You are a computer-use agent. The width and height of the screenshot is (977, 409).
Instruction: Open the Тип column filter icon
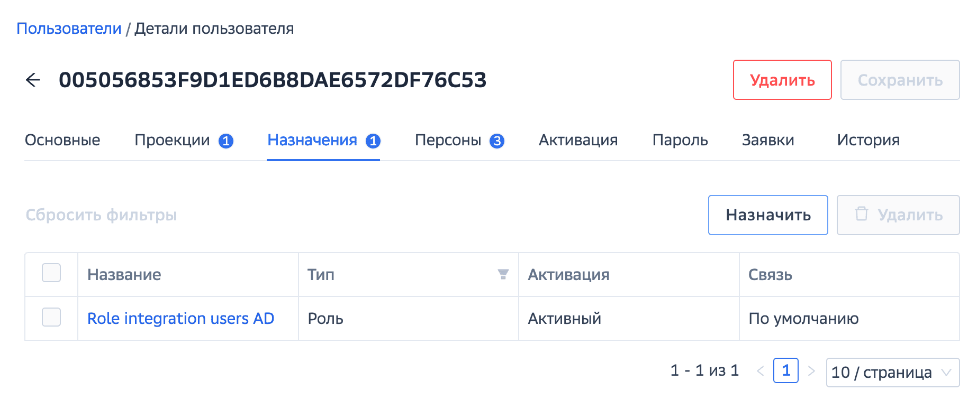point(503,274)
